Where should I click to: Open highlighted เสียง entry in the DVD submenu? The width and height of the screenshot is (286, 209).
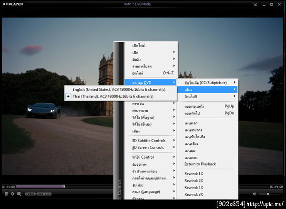click(207, 89)
